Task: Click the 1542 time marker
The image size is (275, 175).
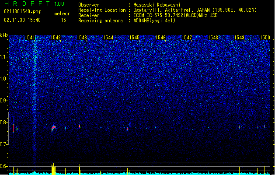Action: 56,38
